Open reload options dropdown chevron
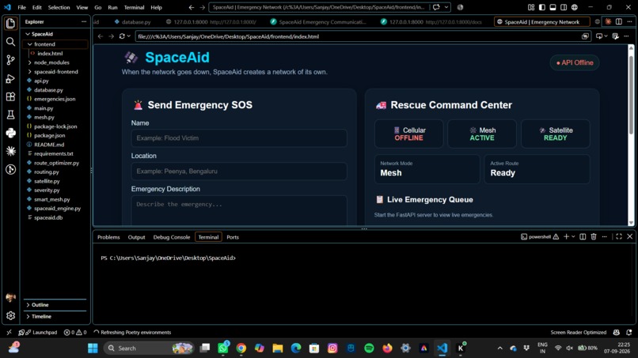 (128, 36)
